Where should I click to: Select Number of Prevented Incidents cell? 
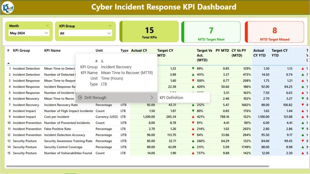(x=67, y=123)
